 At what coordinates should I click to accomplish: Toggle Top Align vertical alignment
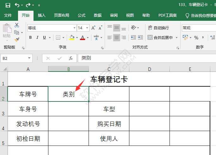click(110, 27)
